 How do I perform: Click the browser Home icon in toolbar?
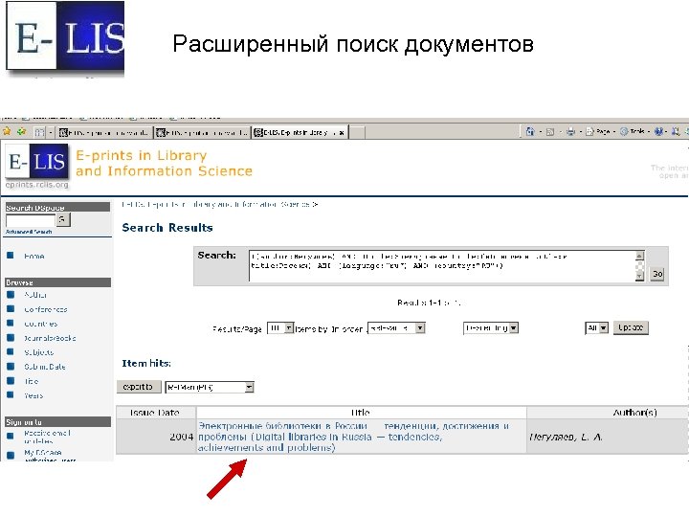click(x=530, y=131)
